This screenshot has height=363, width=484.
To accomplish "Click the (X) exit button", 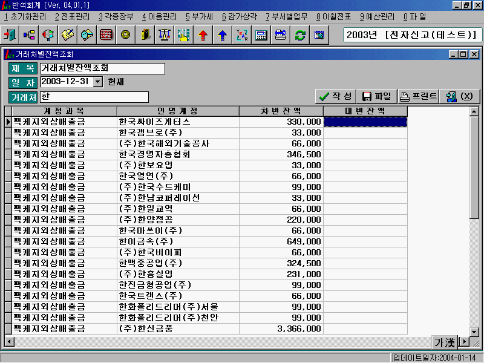I will pyautogui.click(x=460, y=97).
